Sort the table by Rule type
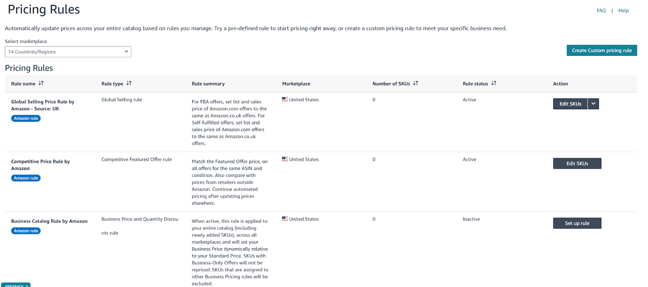Screen dimensions: 648x287 129,83
